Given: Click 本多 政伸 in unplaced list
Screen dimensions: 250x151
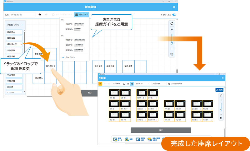Looking at the screenshot, I should coord(14,51).
